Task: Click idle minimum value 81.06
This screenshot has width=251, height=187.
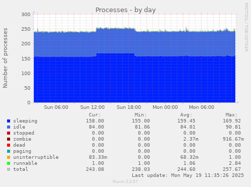Action: coord(142,127)
